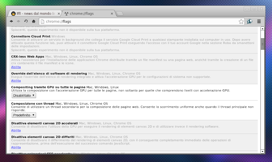Click radiation favicon of chrome://flags tab
272x162 pixels.
pos(66,14)
